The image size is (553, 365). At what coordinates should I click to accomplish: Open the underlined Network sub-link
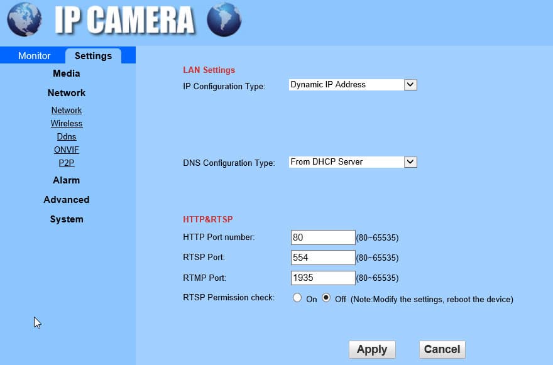67,110
